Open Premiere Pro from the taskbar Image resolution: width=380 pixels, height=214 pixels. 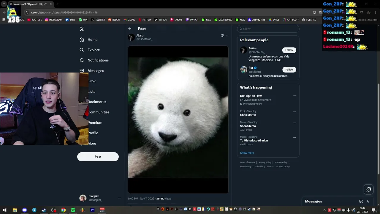point(92,210)
